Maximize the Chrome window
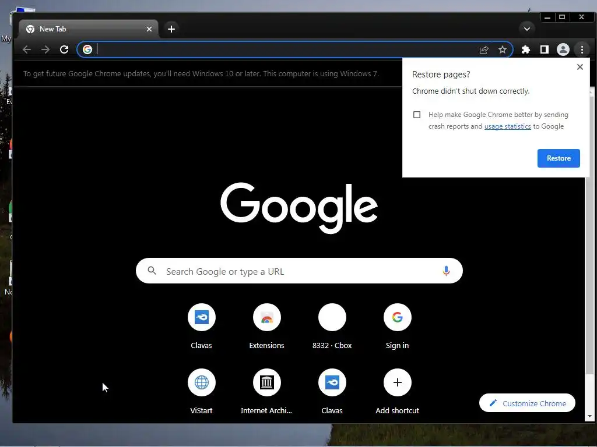Screen dimensions: 597x447 (562, 17)
